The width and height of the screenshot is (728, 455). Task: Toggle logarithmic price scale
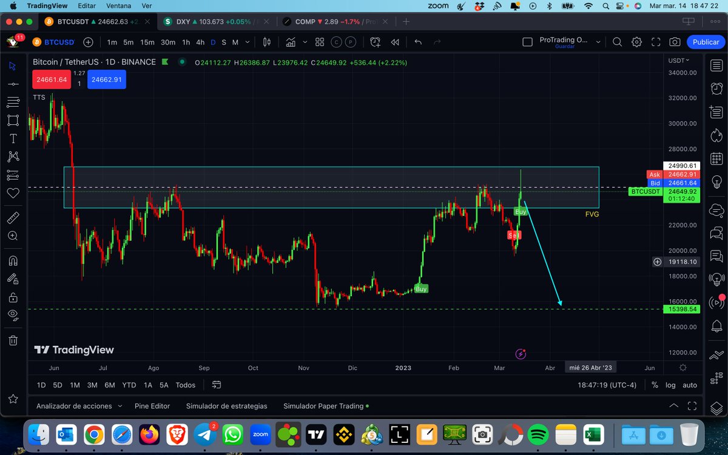coord(671,385)
